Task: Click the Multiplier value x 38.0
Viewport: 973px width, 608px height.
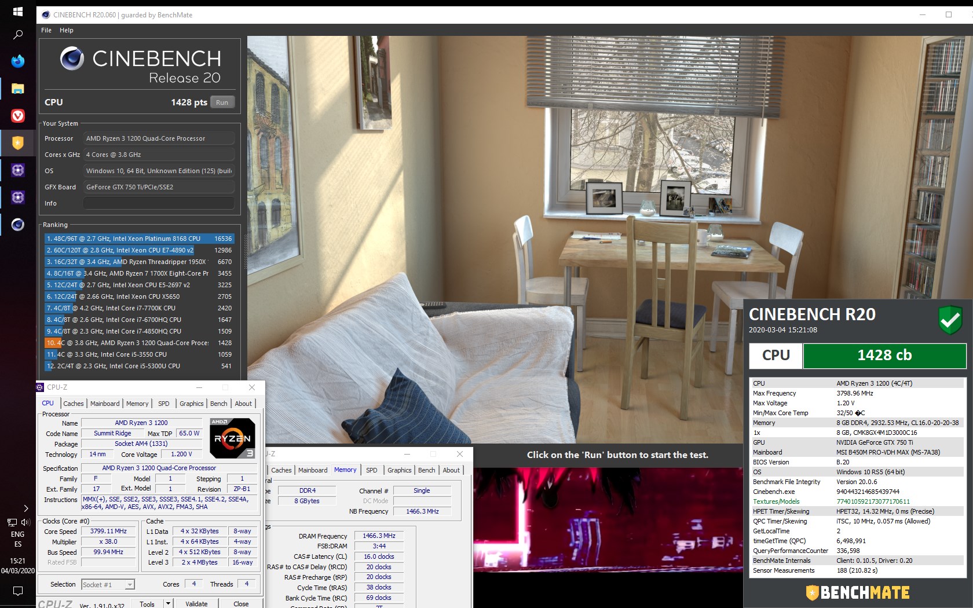Action: tap(108, 542)
